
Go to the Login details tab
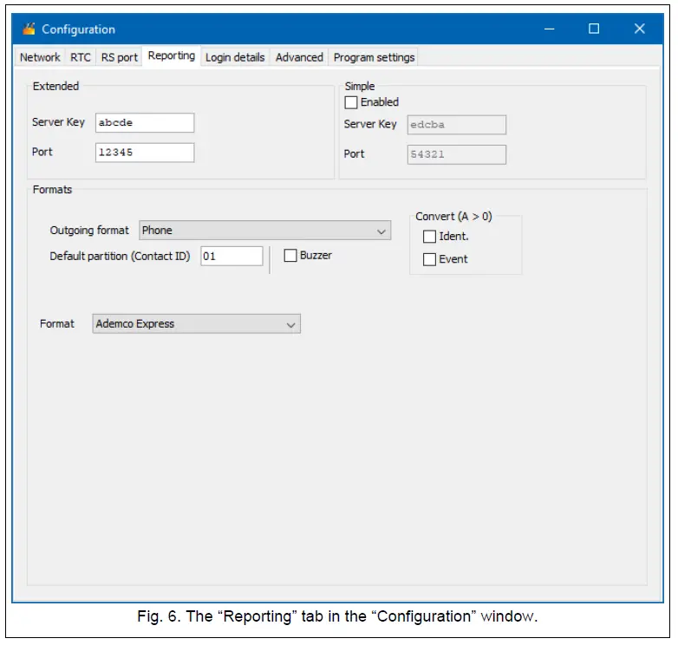235,57
